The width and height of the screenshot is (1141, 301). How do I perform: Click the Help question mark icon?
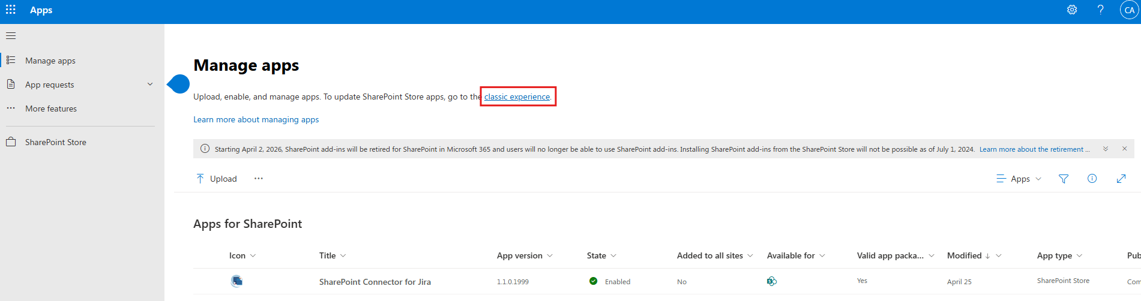coord(1100,10)
